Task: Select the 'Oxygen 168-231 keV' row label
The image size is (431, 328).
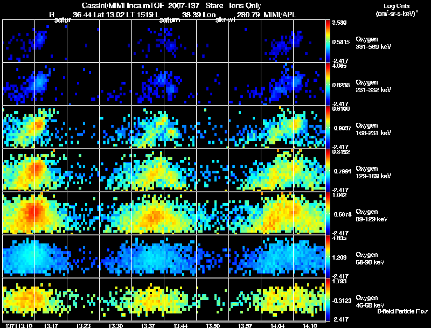Action: point(373,129)
